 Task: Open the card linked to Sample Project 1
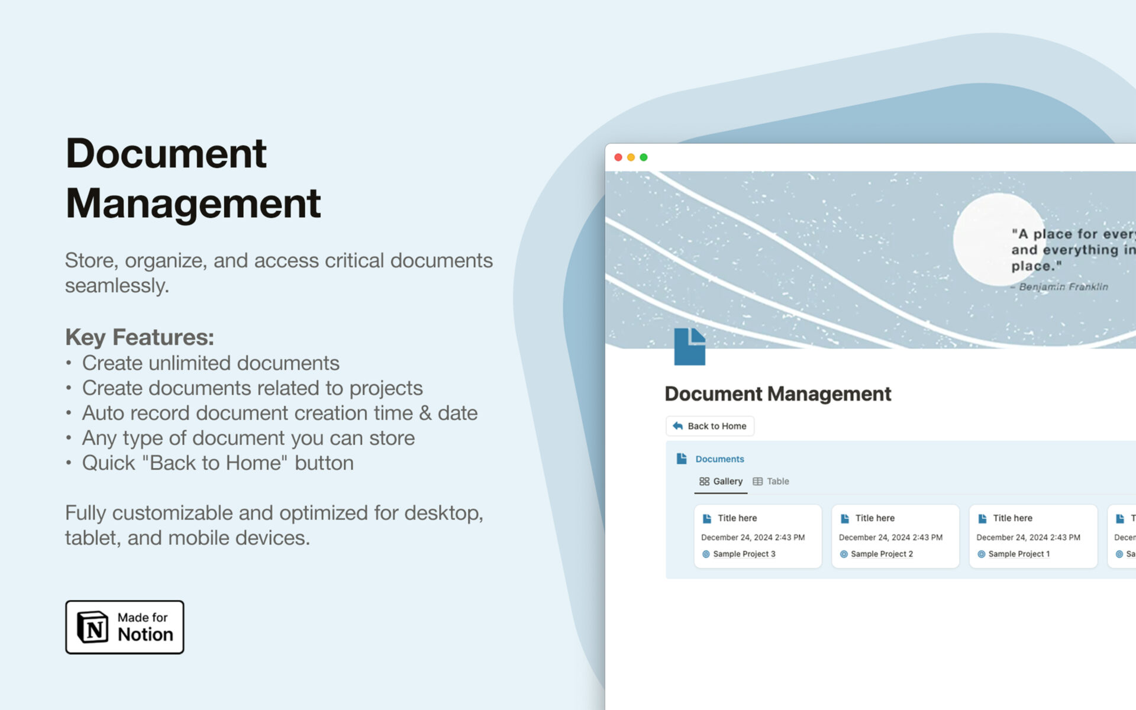click(x=1033, y=537)
